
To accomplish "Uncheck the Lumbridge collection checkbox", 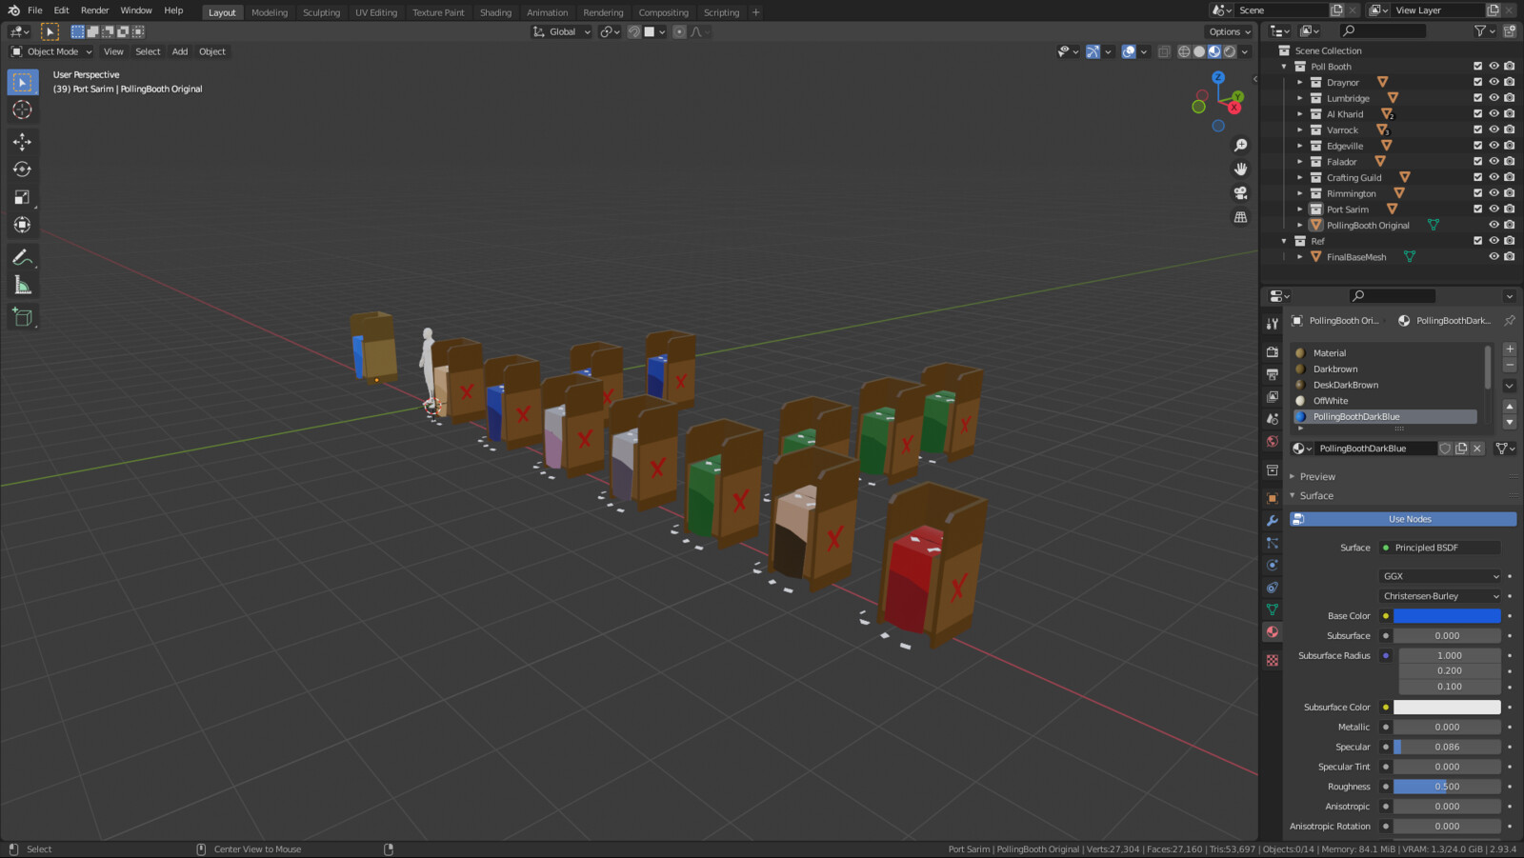I will (x=1478, y=98).
